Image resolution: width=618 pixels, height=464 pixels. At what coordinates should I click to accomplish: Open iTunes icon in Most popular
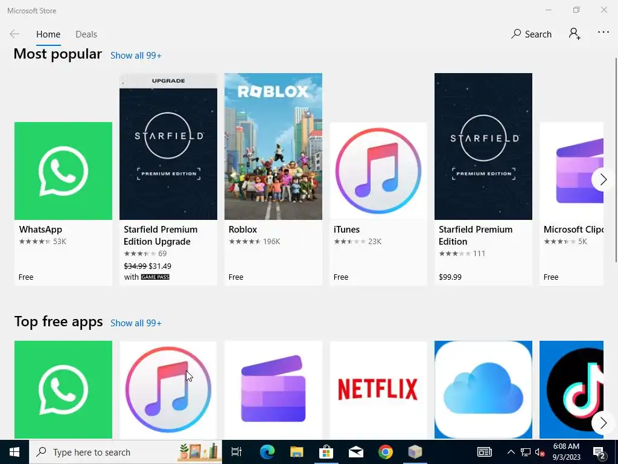[x=378, y=171]
